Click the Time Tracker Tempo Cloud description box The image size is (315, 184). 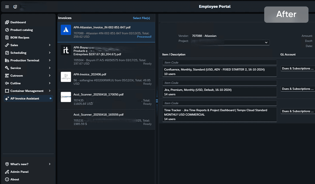[219, 115]
